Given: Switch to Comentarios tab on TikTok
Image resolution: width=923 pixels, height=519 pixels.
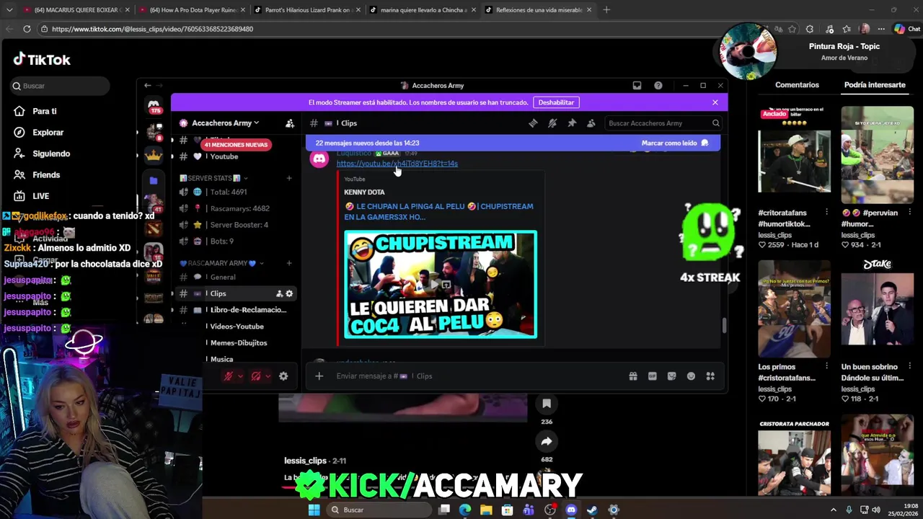Looking at the screenshot, I should (x=797, y=85).
